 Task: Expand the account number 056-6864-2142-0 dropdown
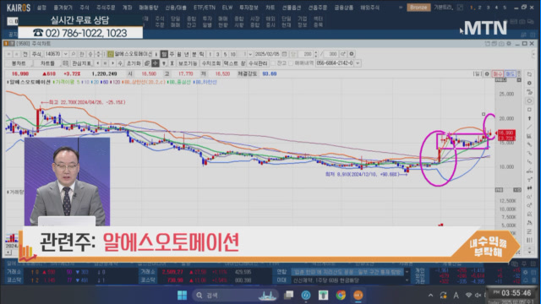[x=358, y=63]
